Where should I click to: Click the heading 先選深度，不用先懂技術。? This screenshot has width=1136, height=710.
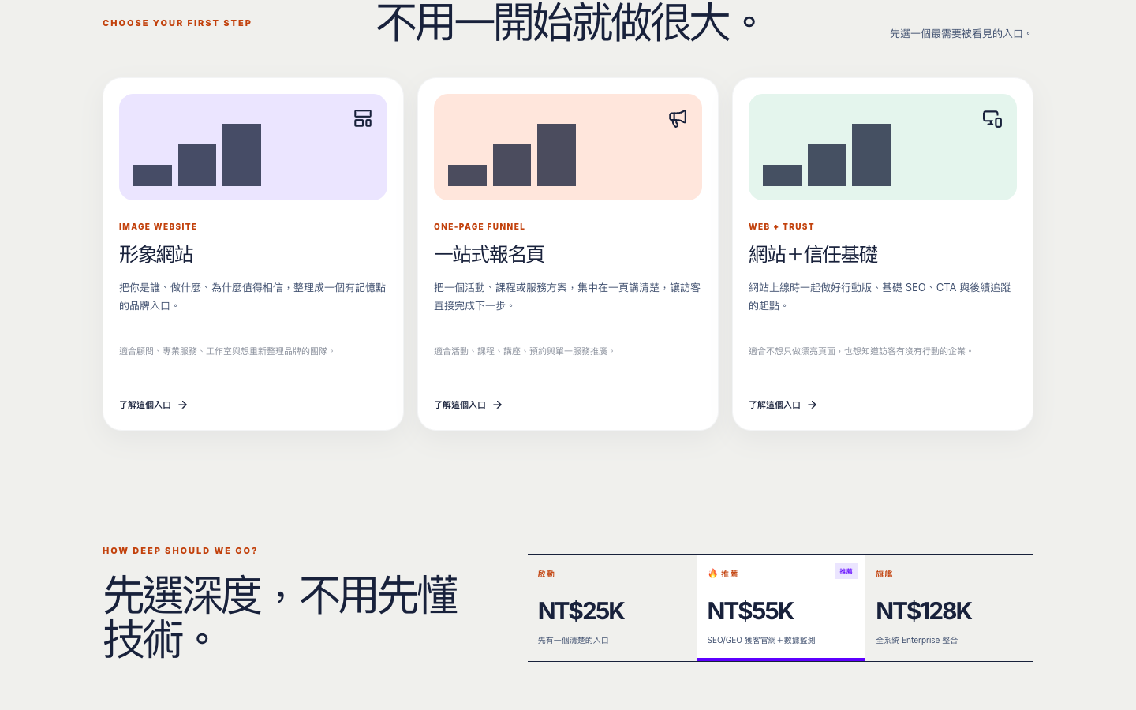[281, 617]
